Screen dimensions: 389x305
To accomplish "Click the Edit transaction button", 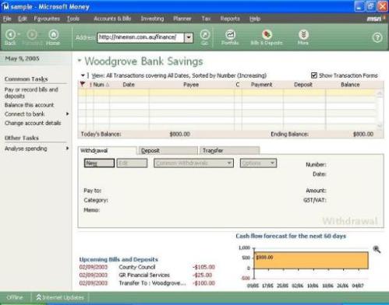I will (x=132, y=163).
